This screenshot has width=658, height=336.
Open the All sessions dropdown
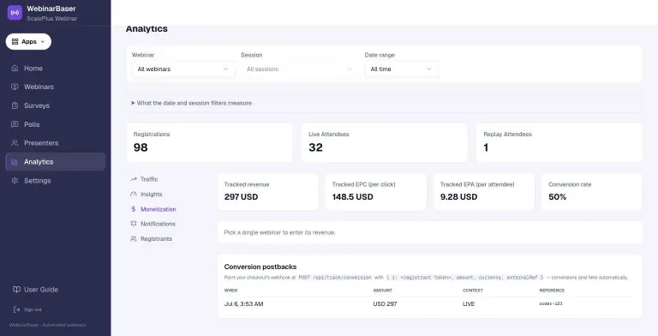[x=300, y=69]
